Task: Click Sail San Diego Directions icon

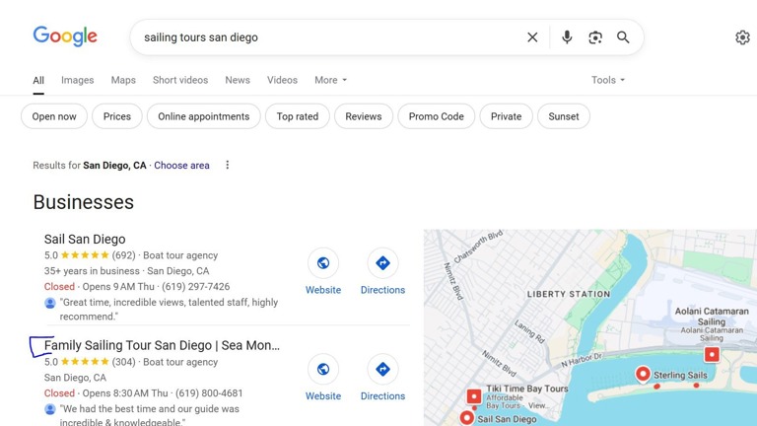Action: click(x=382, y=262)
